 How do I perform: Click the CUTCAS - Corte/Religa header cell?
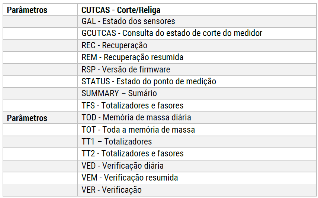coord(121,10)
